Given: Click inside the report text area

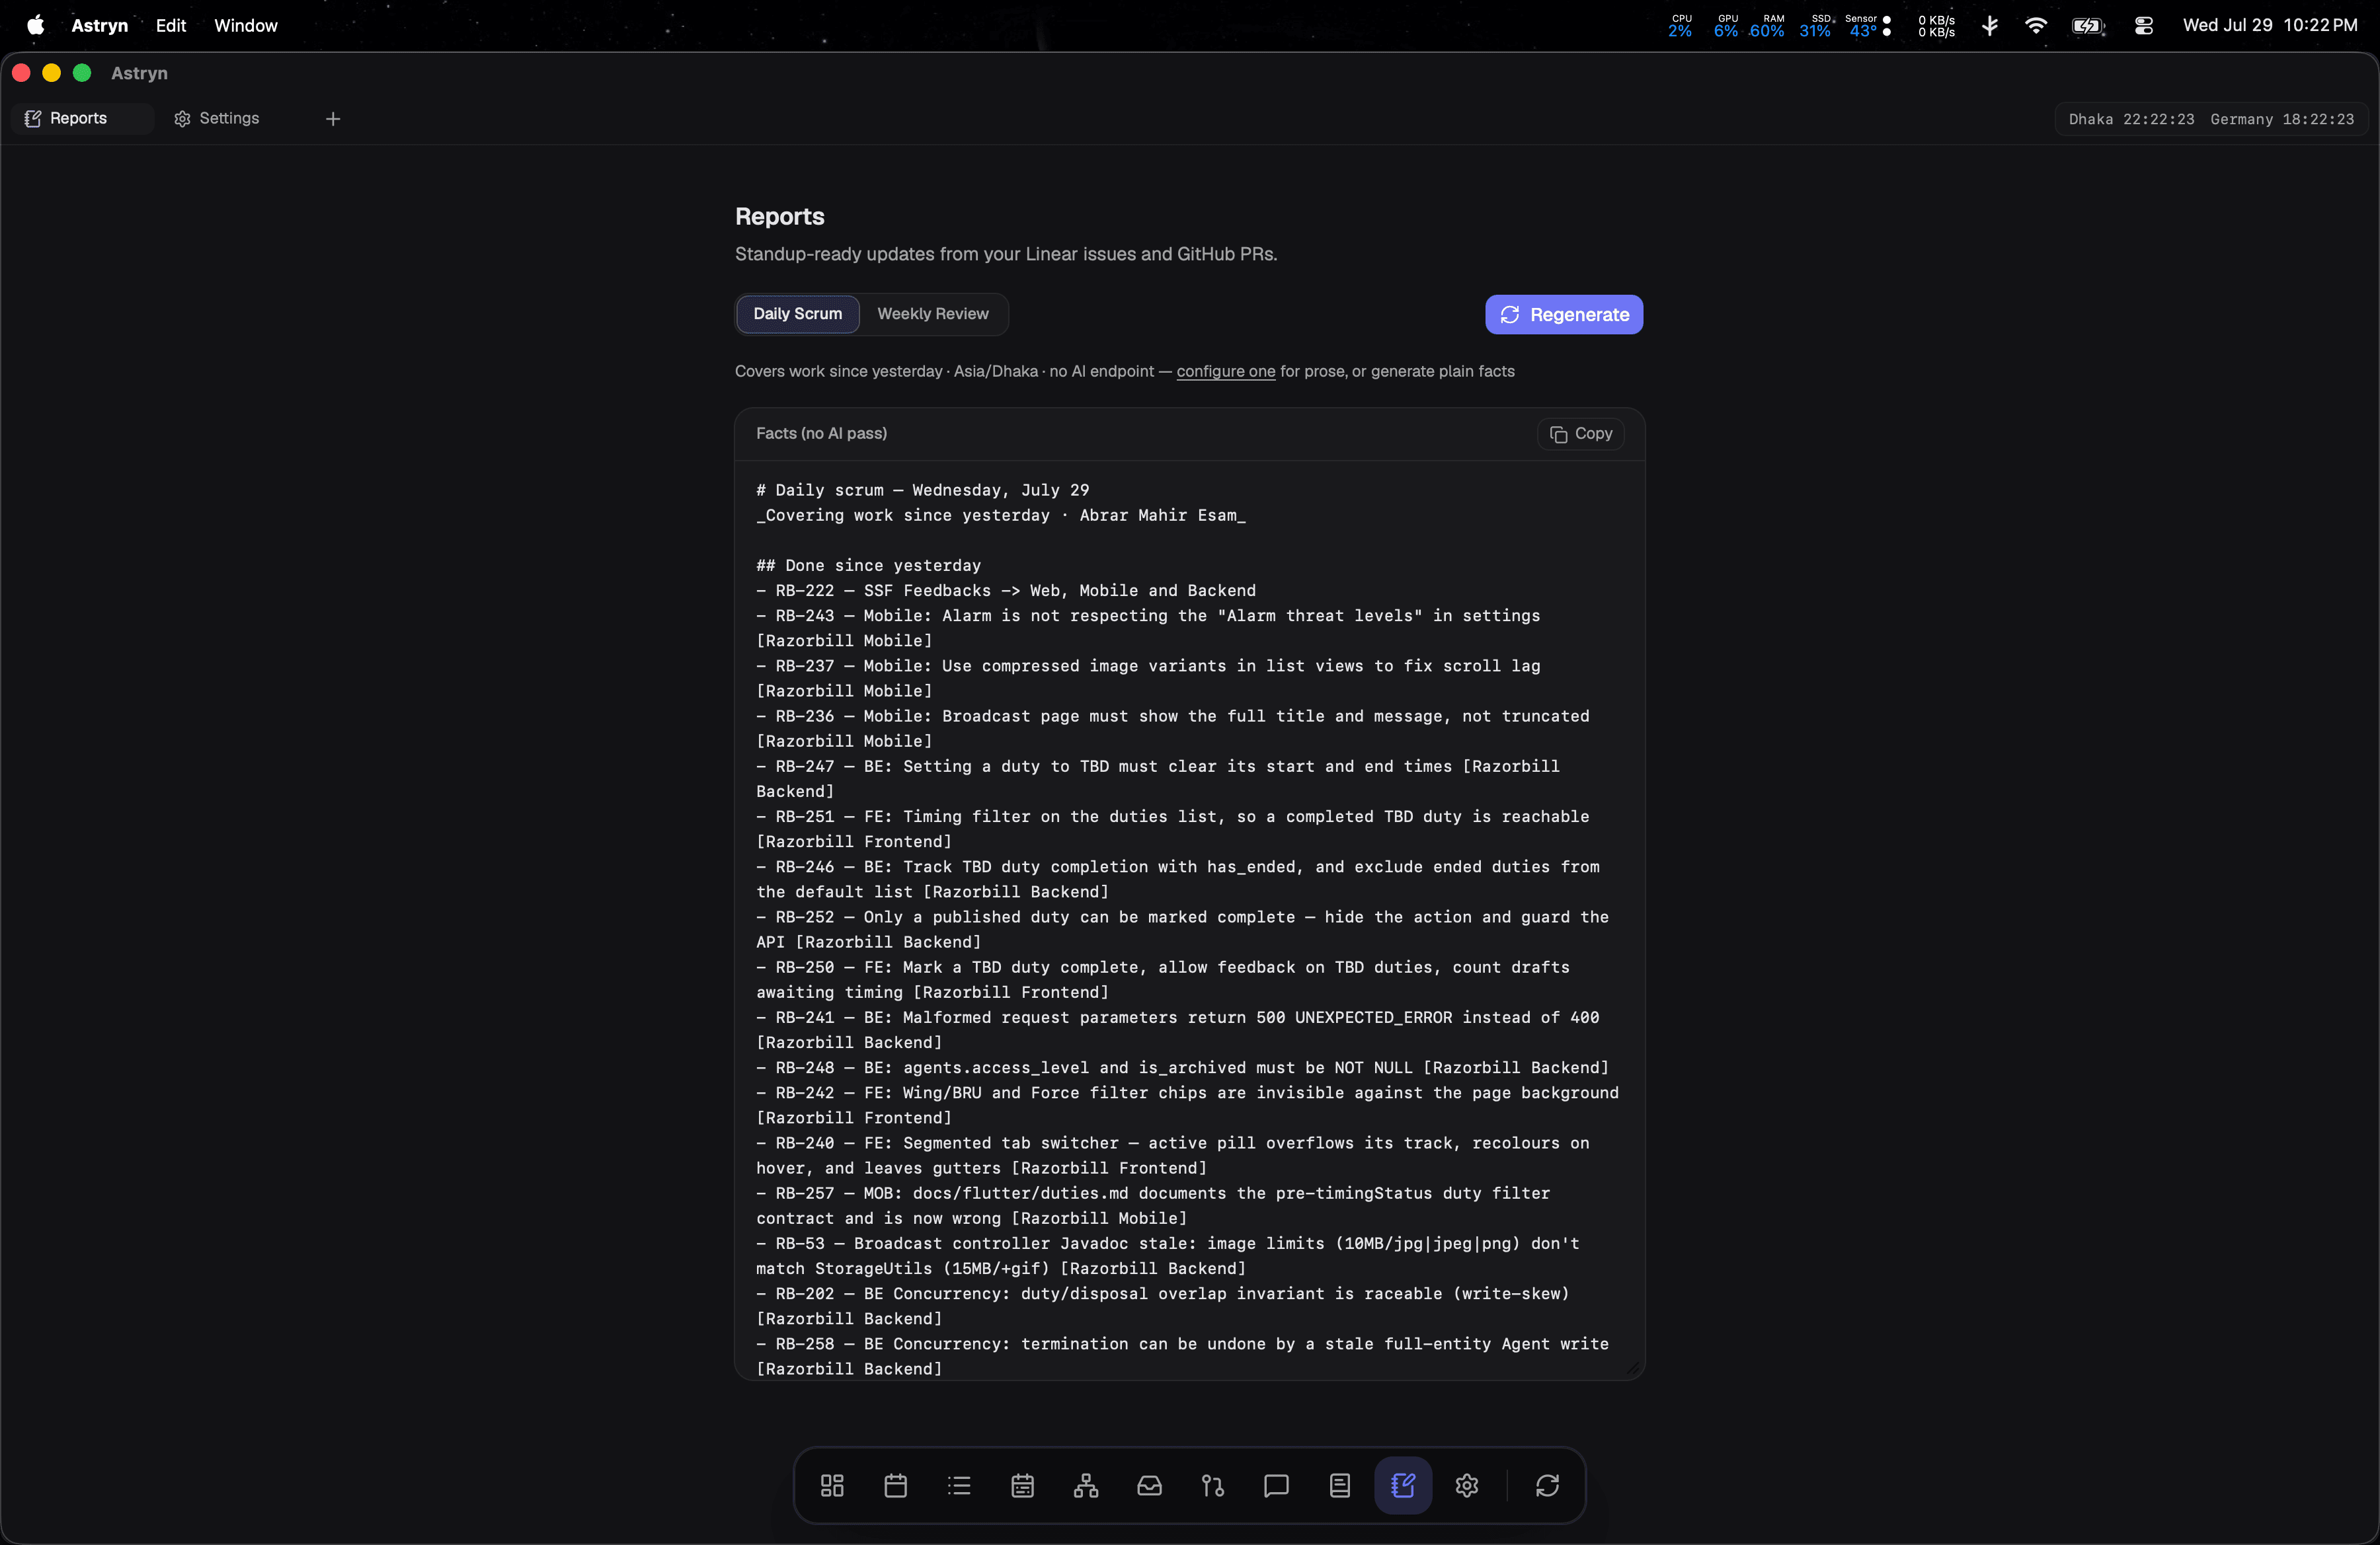Looking at the screenshot, I should 1189,919.
